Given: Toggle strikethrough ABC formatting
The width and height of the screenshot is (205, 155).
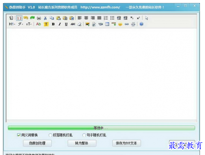Looking at the screenshot, I should [x=73, y=24].
